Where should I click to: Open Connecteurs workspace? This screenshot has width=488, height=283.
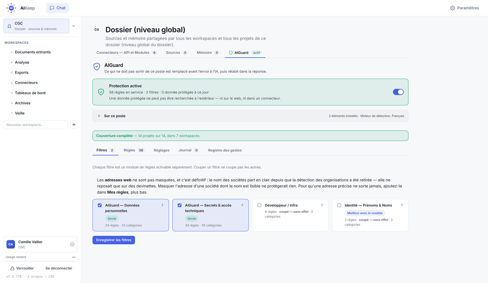[x=26, y=83]
